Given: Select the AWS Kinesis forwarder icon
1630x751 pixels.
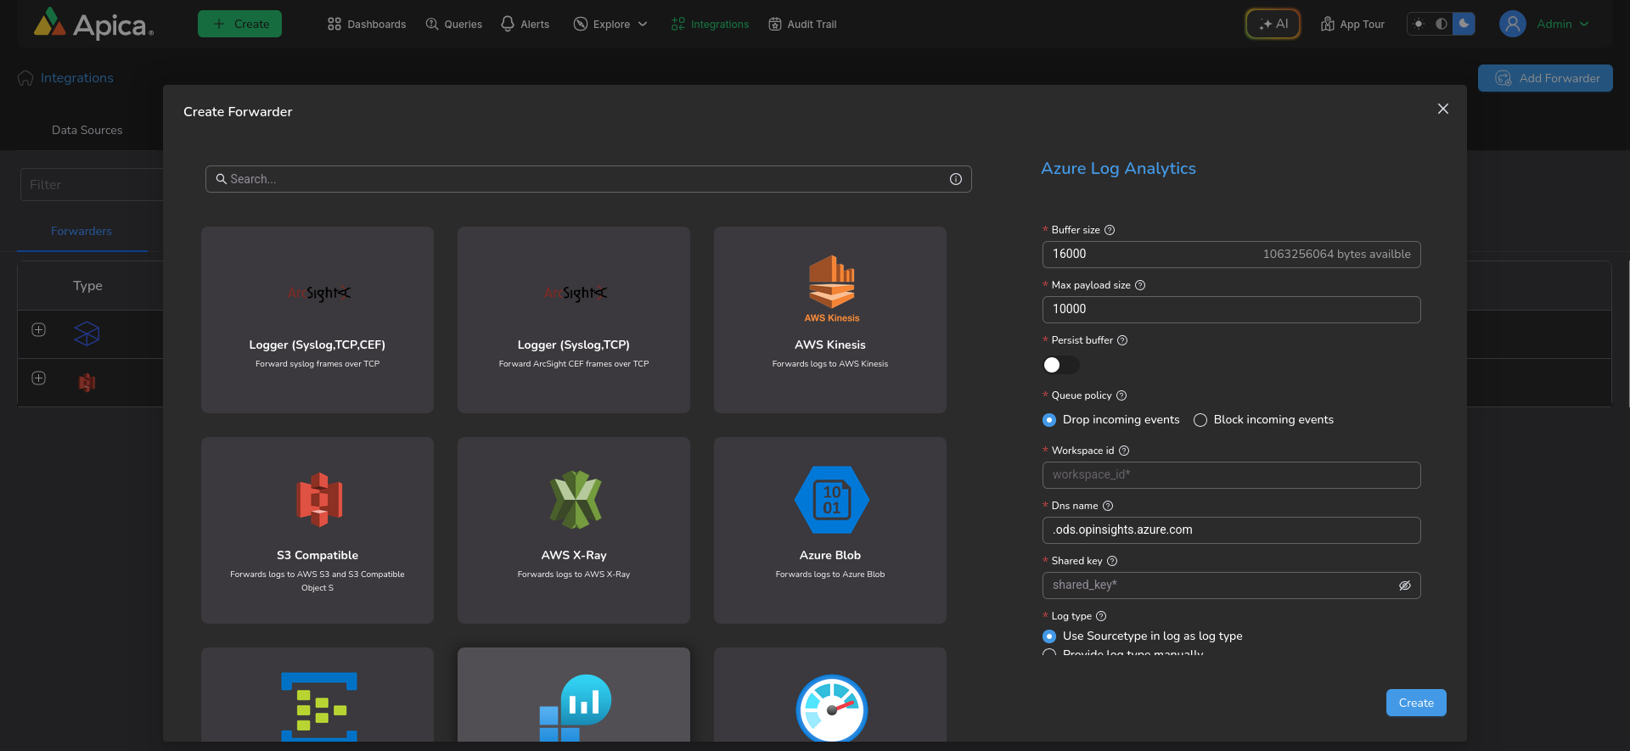Looking at the screenshot, I should 831,283.
